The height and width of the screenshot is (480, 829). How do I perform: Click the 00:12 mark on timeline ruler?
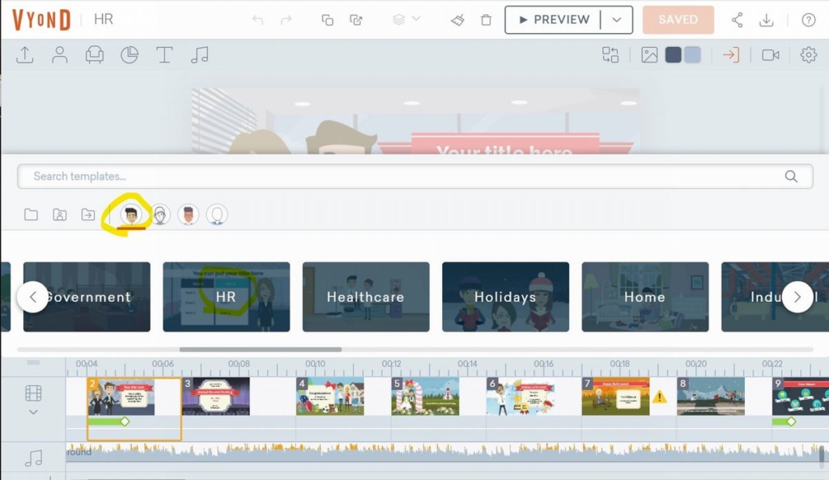coord(391,363)
